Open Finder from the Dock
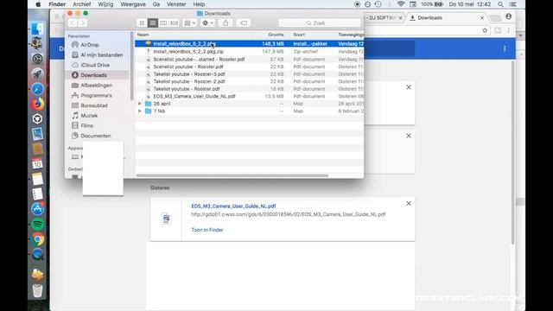 37,29
